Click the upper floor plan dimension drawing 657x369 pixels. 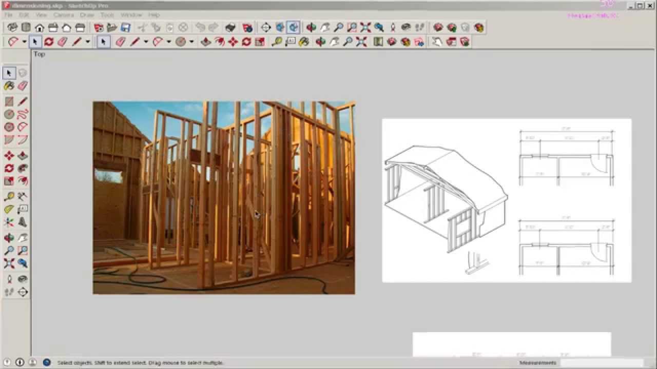[x=567, y=157]
